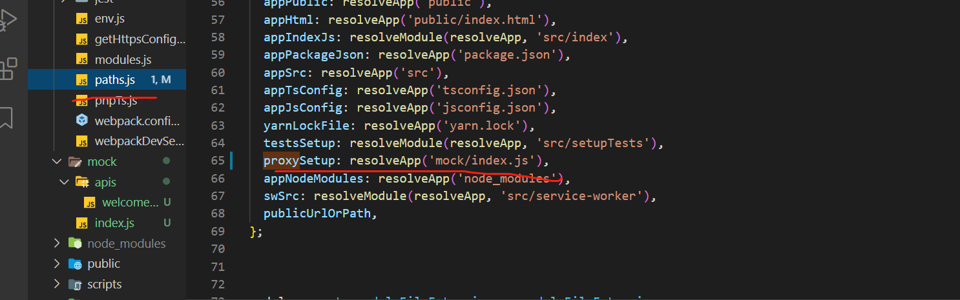960x300 pixels.
Task: Click line number 57 in the gutter
Action: 217,20
